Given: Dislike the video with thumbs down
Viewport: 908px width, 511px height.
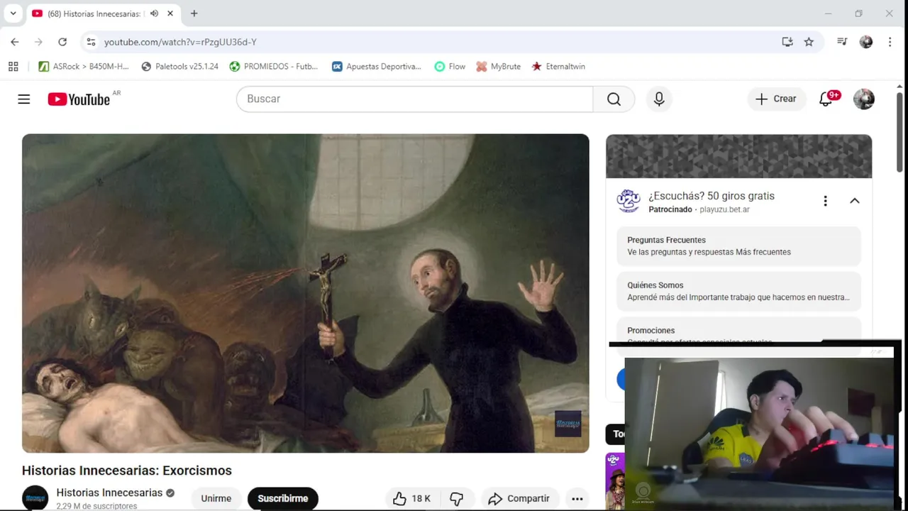Looking at the screenshot, I should pyautogui.click(x=457, y=498).
